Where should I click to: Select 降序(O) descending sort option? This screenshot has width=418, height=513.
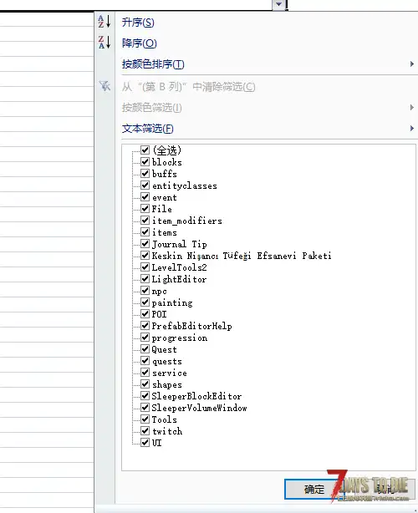click(139, 43)
